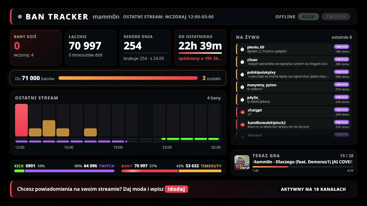Click the 23:00 time label on chart

(167, 147)
